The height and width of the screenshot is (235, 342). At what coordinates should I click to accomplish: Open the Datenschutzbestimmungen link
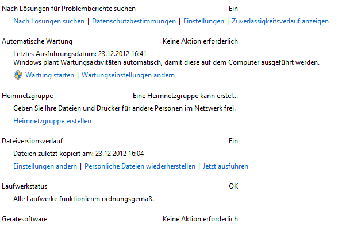(134, 21)
